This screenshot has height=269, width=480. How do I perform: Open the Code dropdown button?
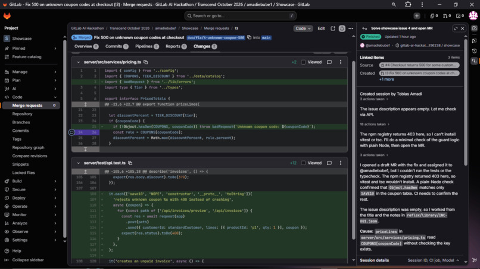(x=303, y=29)
